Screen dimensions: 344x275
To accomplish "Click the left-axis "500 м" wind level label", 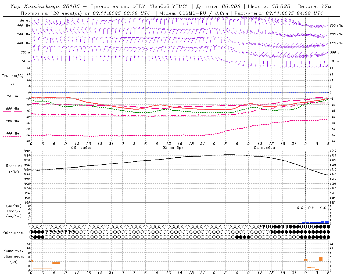I will (x=25, y=53).
